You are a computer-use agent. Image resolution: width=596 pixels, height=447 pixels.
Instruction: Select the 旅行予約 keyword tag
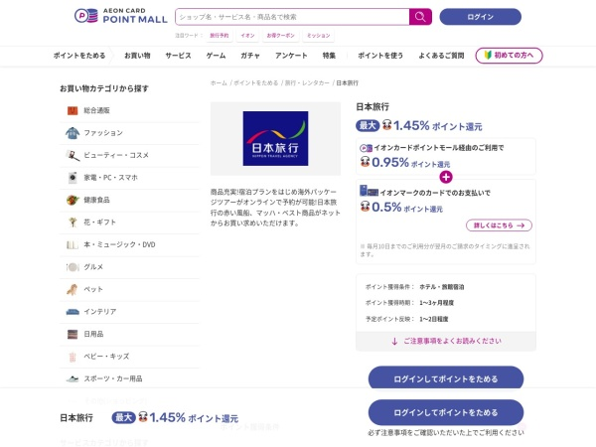pyautogui.click(x=220, y=36)
